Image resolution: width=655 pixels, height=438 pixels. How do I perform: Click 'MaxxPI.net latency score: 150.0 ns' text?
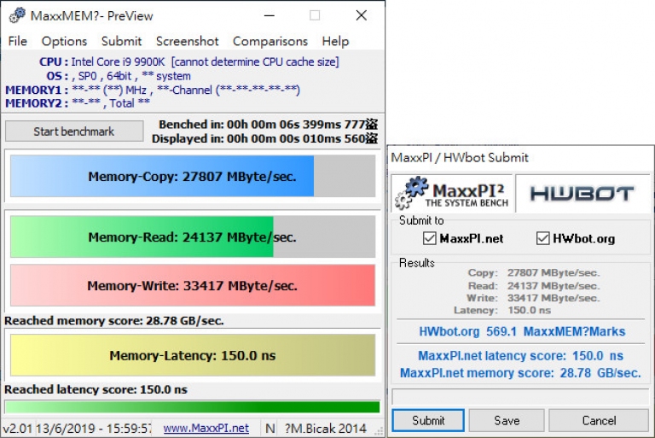(520, 355)
